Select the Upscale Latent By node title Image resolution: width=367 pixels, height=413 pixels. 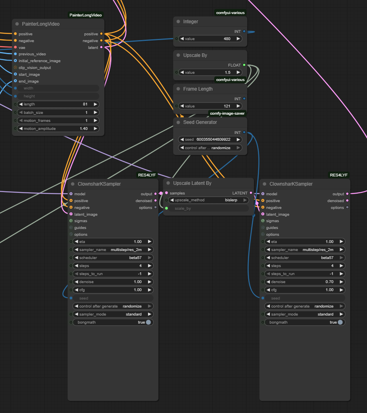tap(193, 183)
